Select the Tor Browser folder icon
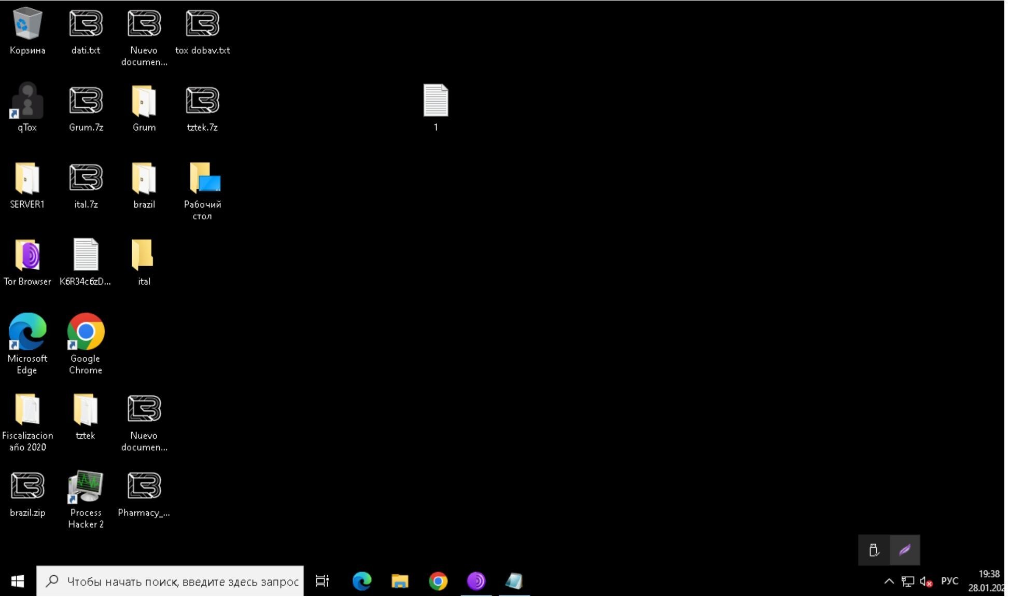Image resolution: width=1009 pixels, height=597 pixels. (27, 255)
